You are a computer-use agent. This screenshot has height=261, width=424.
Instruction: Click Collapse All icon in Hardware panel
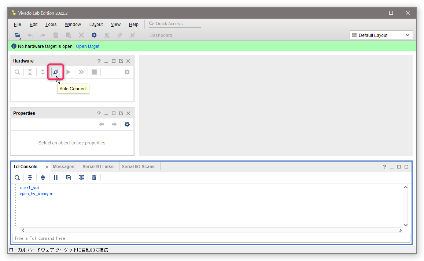click(30, 72)
